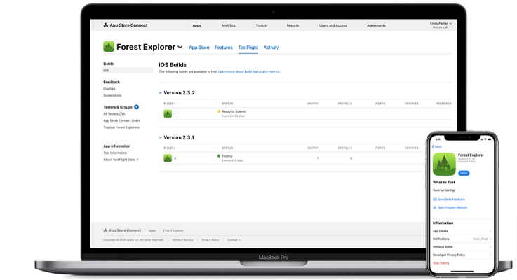Click the yellow Ready to Submit status dot
Image resolution: width=517 pixels, height=280 pixels.
click(x=219, y=111)
